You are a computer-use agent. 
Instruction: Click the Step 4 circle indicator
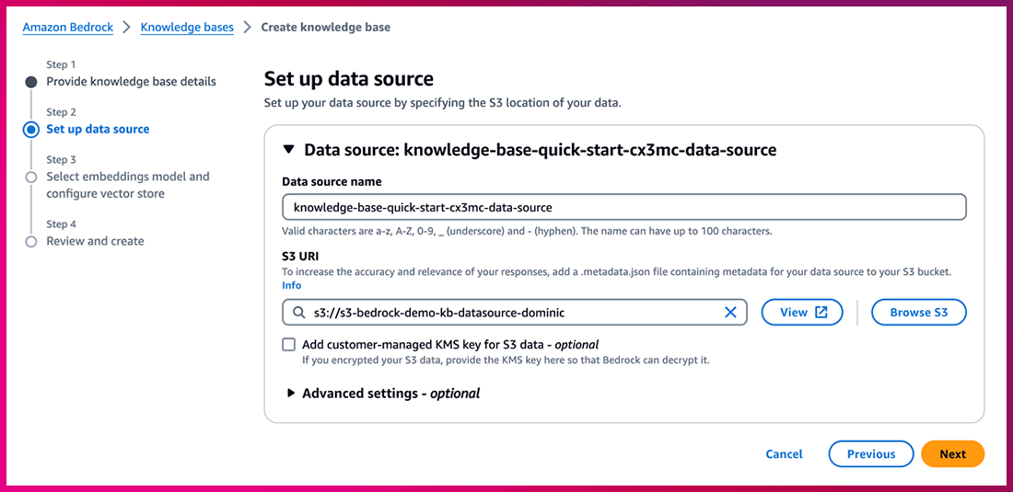pos(31,241)
